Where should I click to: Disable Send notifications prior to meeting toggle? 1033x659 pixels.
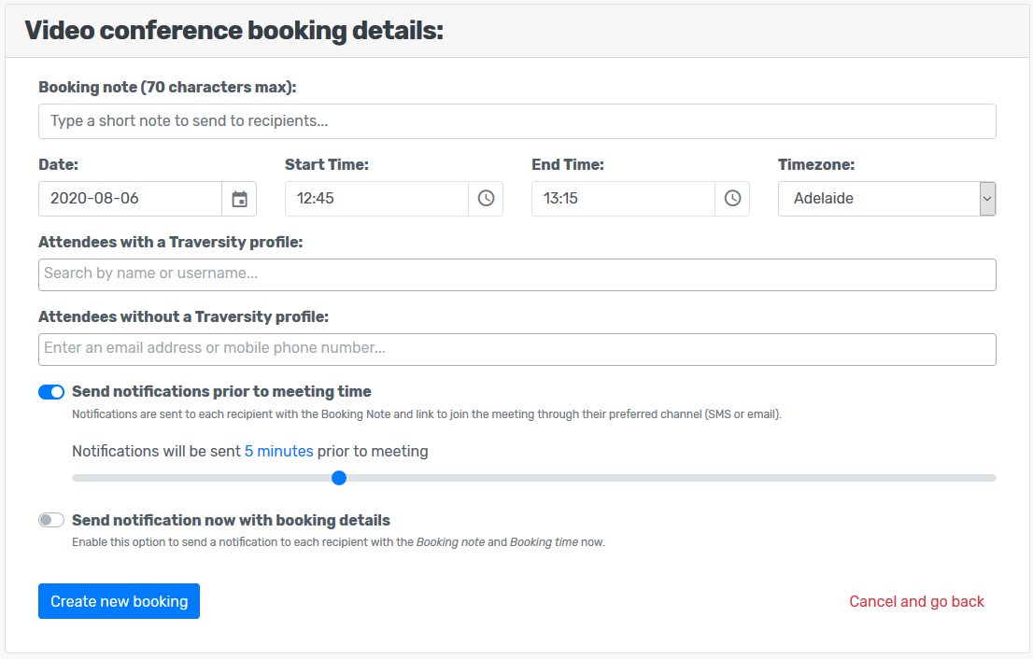tap(51, 392)
